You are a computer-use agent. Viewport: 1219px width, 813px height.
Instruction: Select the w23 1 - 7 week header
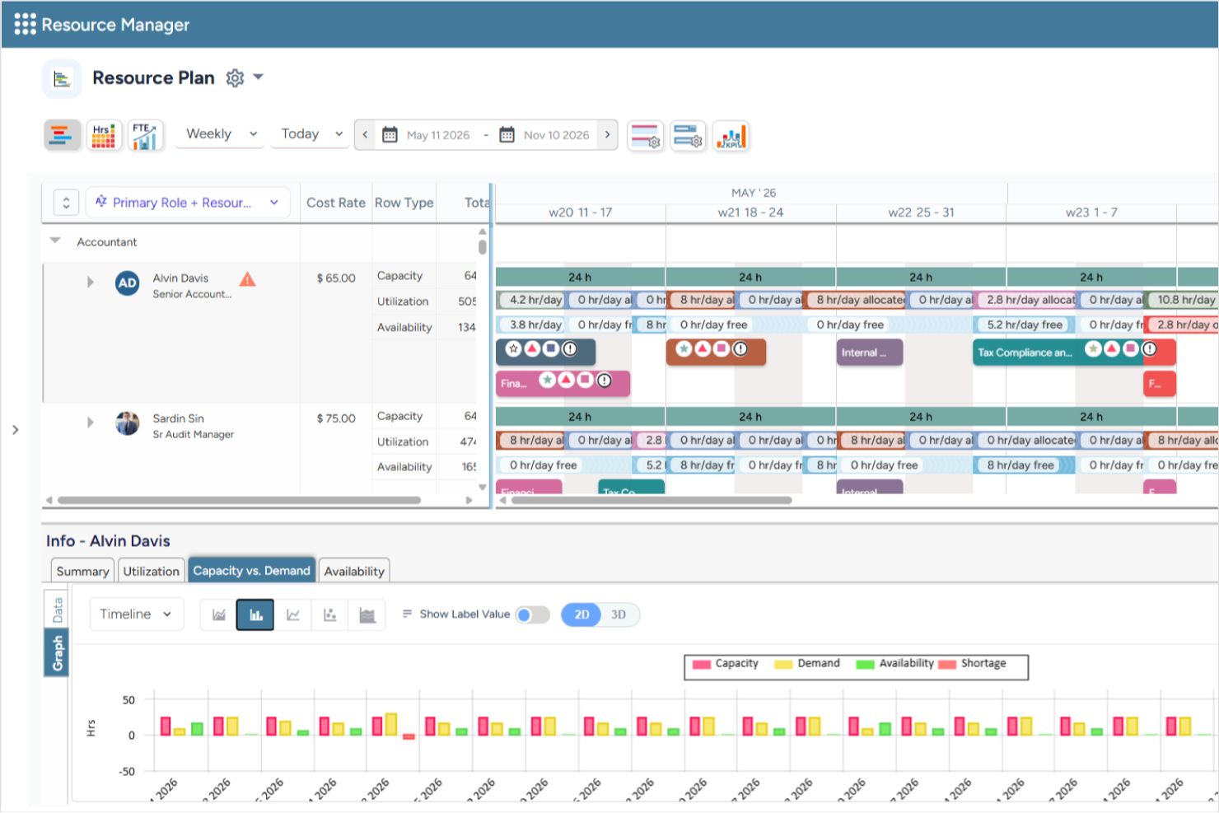(1091, 213)
